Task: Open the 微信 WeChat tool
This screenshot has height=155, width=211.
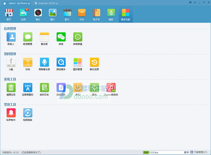Action: tap(61, 39)
